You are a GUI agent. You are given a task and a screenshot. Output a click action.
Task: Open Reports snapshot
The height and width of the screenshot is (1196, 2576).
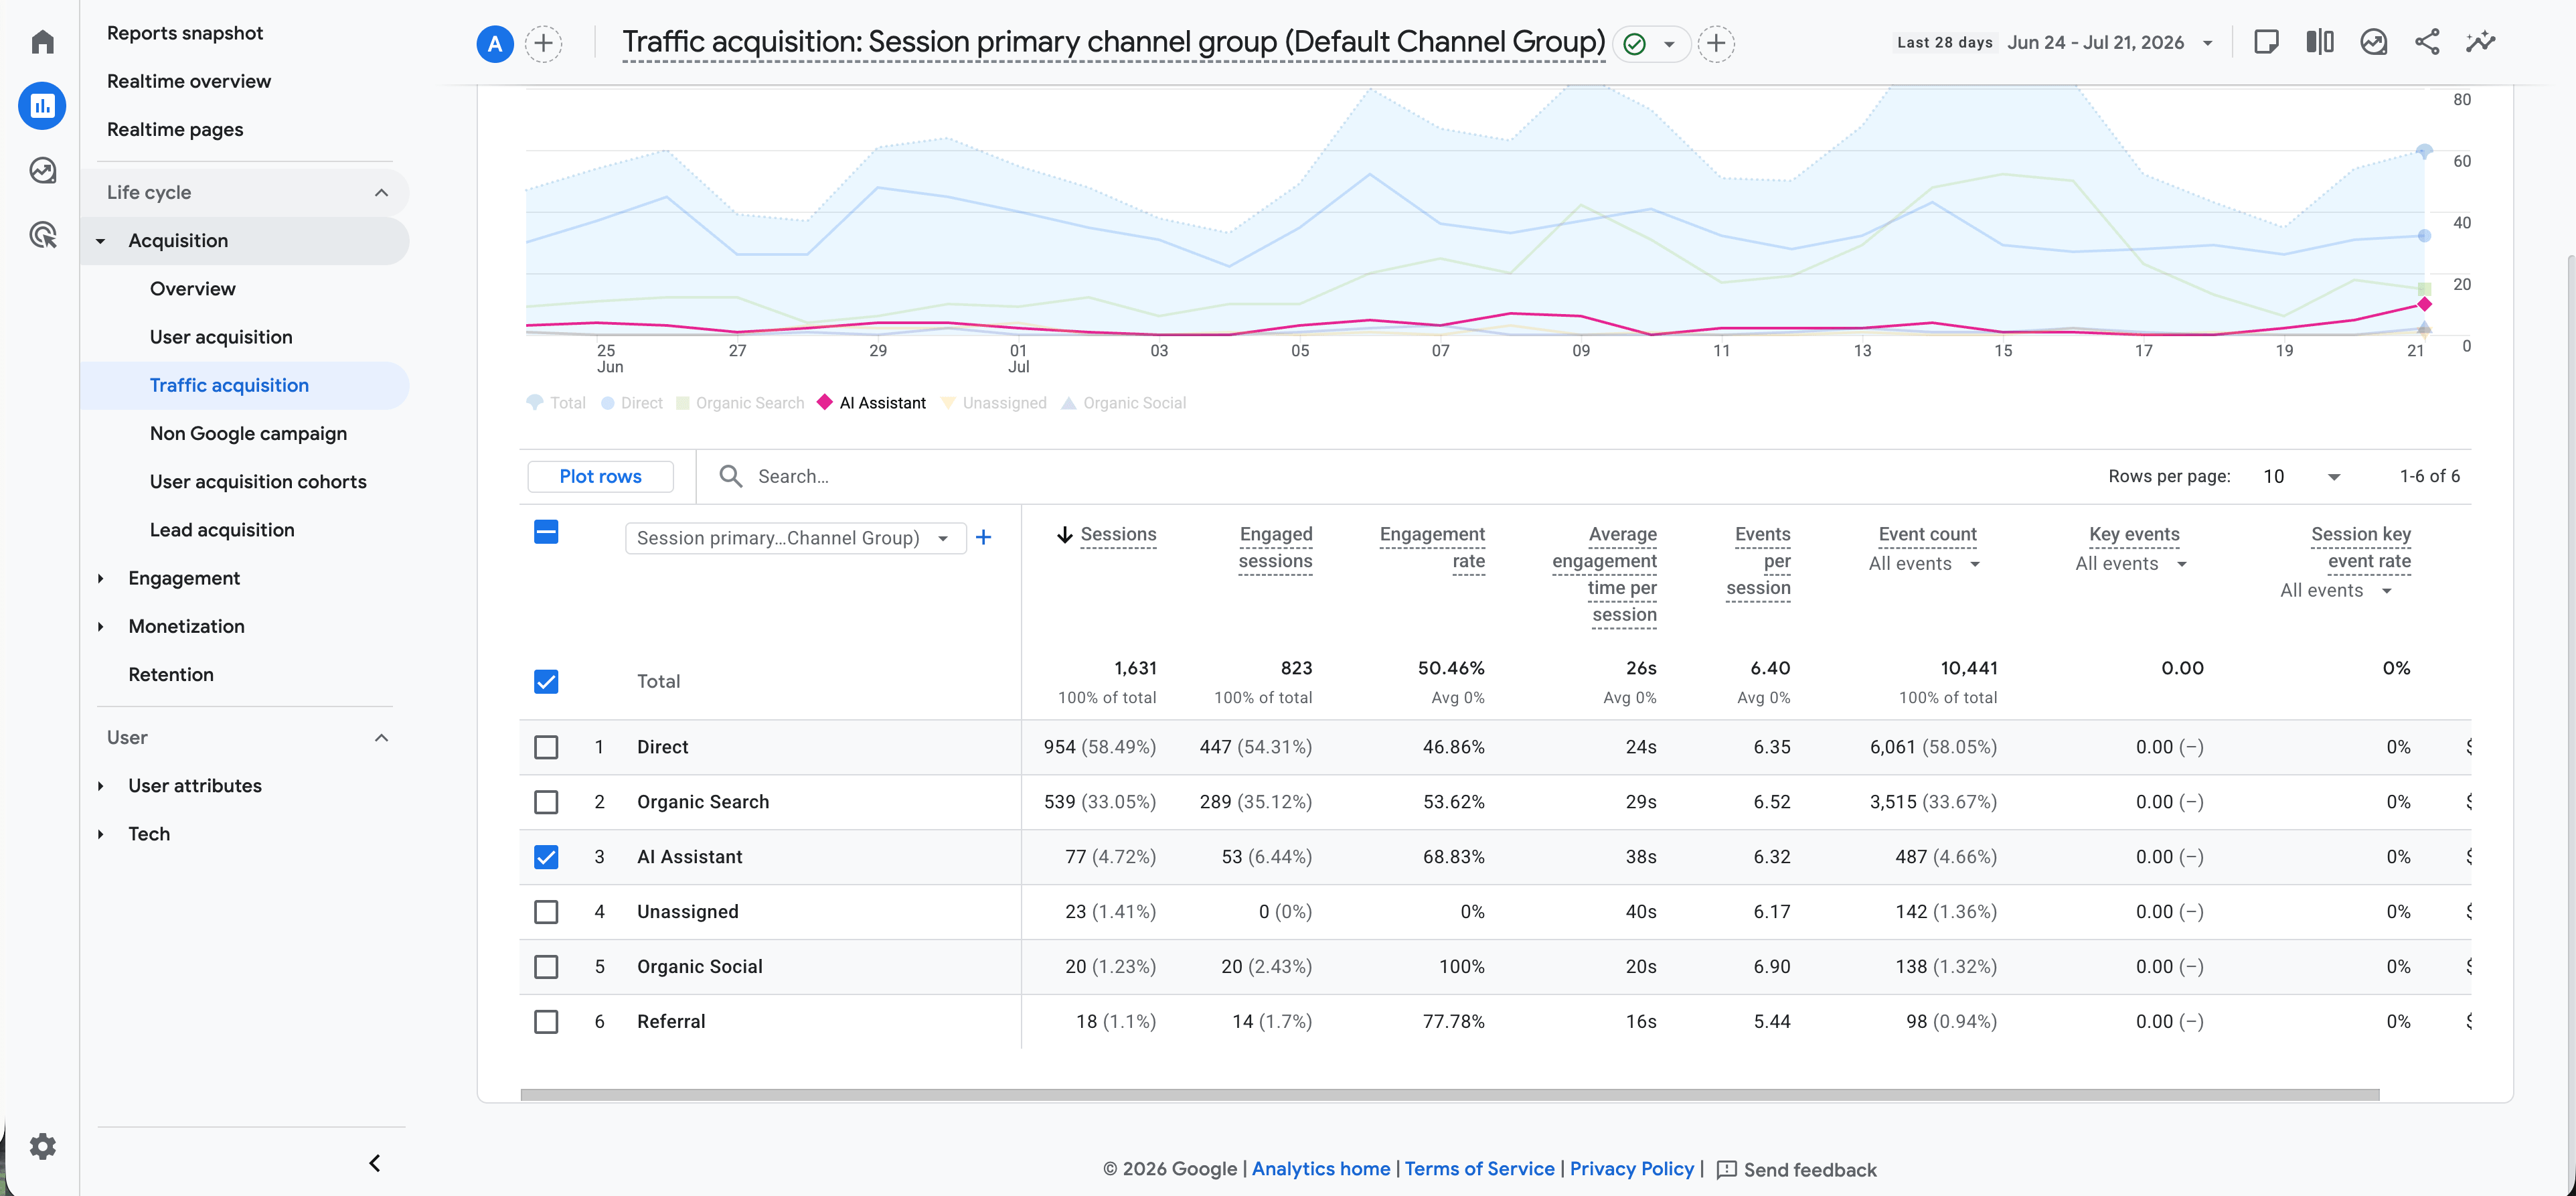pos(185,33)
